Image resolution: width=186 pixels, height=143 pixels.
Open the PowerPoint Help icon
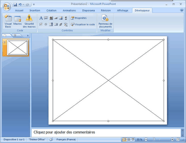pyautogui.click(x=182, y=10)
